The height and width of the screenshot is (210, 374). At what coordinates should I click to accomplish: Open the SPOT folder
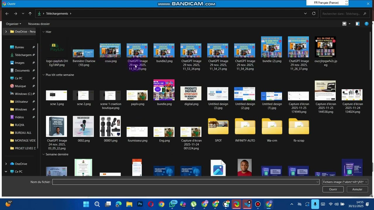click(218, 130)
